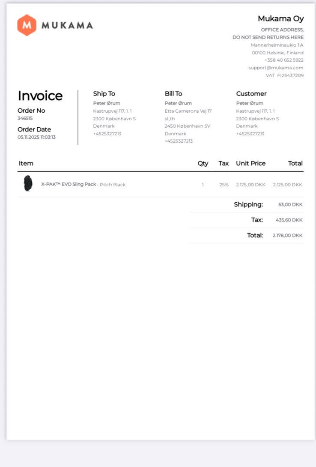Click the 'Bill To' heading
The image size is (316, 467).
(x=173, y=93)
